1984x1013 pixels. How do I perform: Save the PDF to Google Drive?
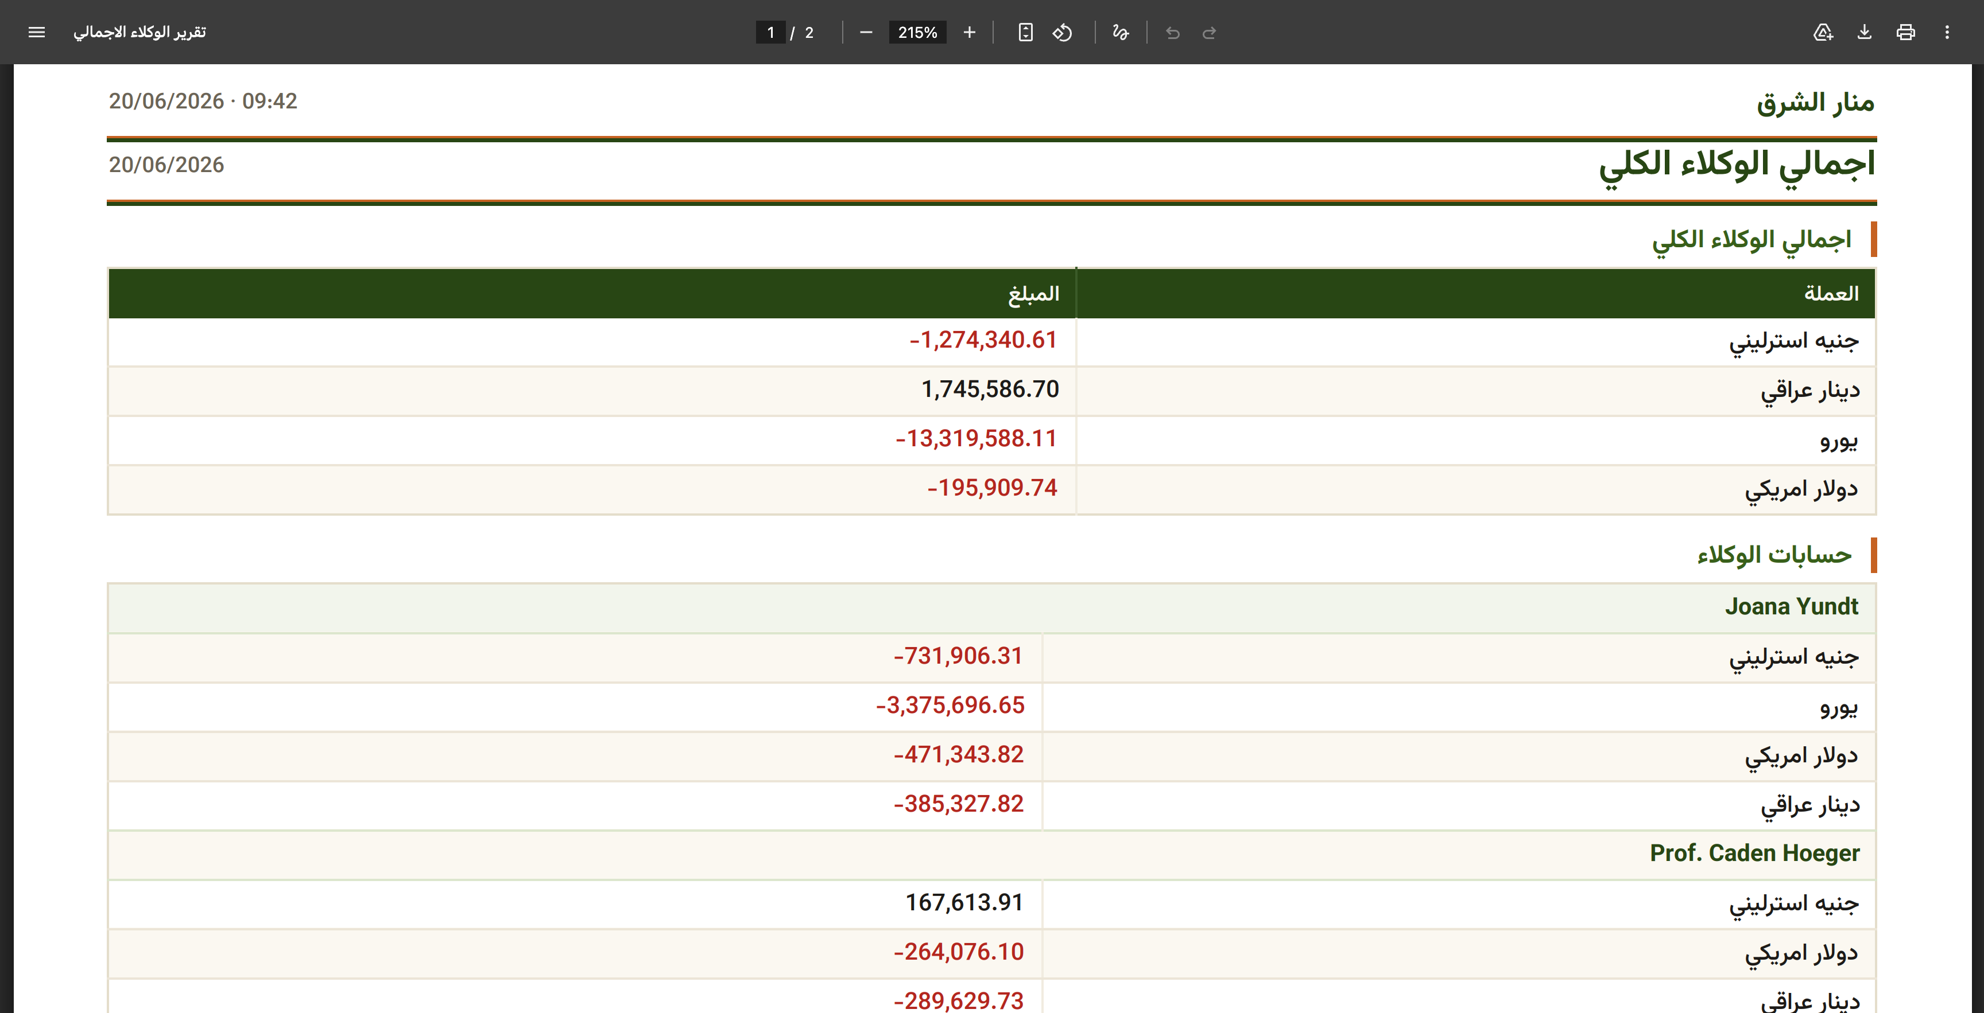pyautogui.click(x=1822, y=32)
